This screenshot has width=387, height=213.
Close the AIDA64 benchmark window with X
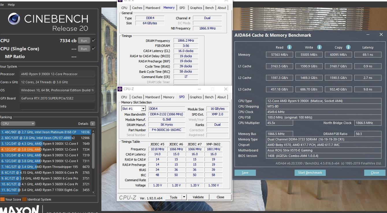click(x=381, y=34)
